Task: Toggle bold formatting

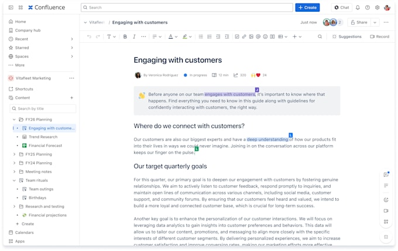Action: (125, 36)
